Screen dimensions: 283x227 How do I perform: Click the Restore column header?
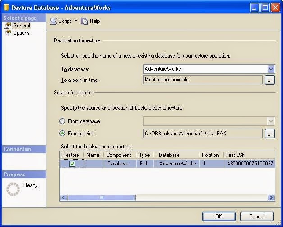[x=72, y=155]
